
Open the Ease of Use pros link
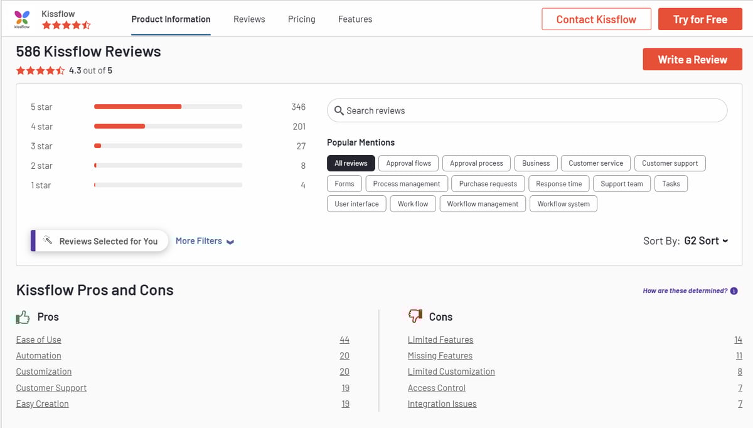pyautogui.click(x=38, y=340)
